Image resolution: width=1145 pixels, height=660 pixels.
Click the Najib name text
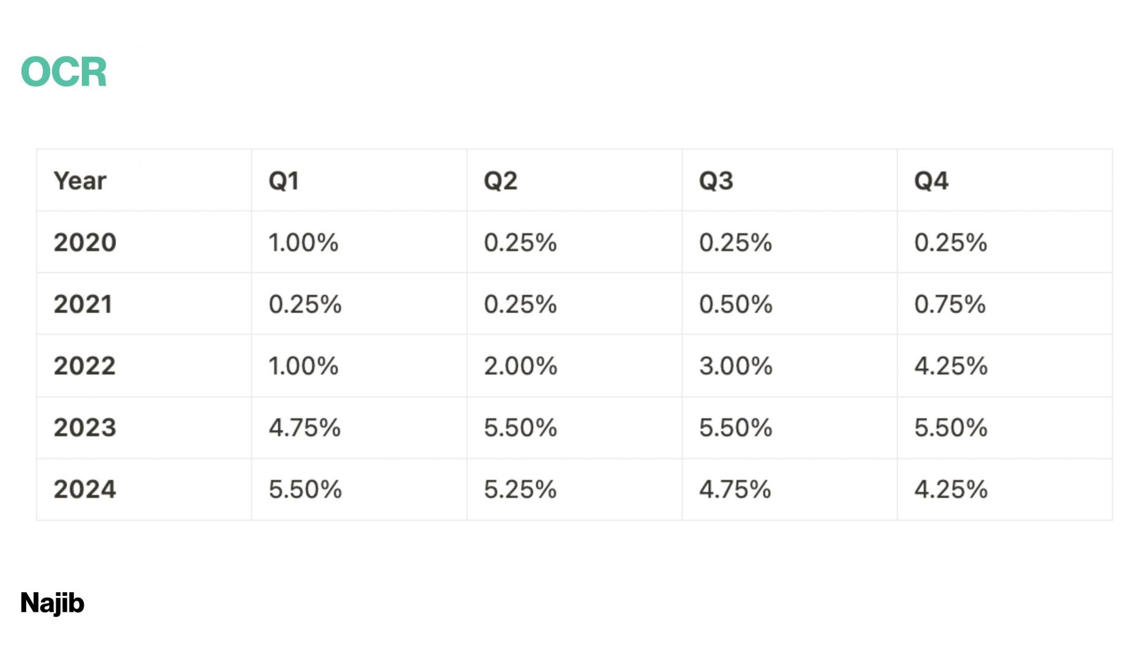(53, 603)
